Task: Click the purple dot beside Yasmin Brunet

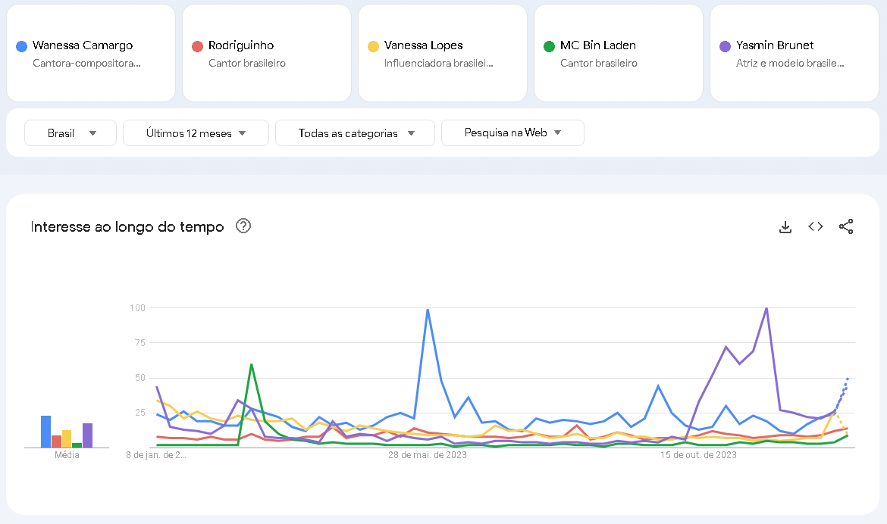Action: 726,46
